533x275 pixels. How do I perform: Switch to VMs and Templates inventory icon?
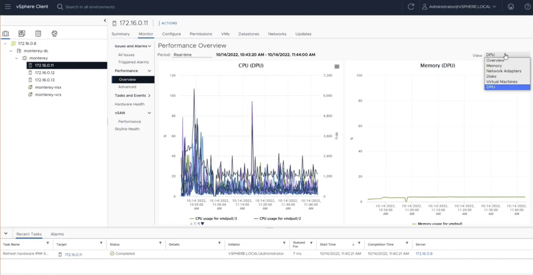(22, 34)
